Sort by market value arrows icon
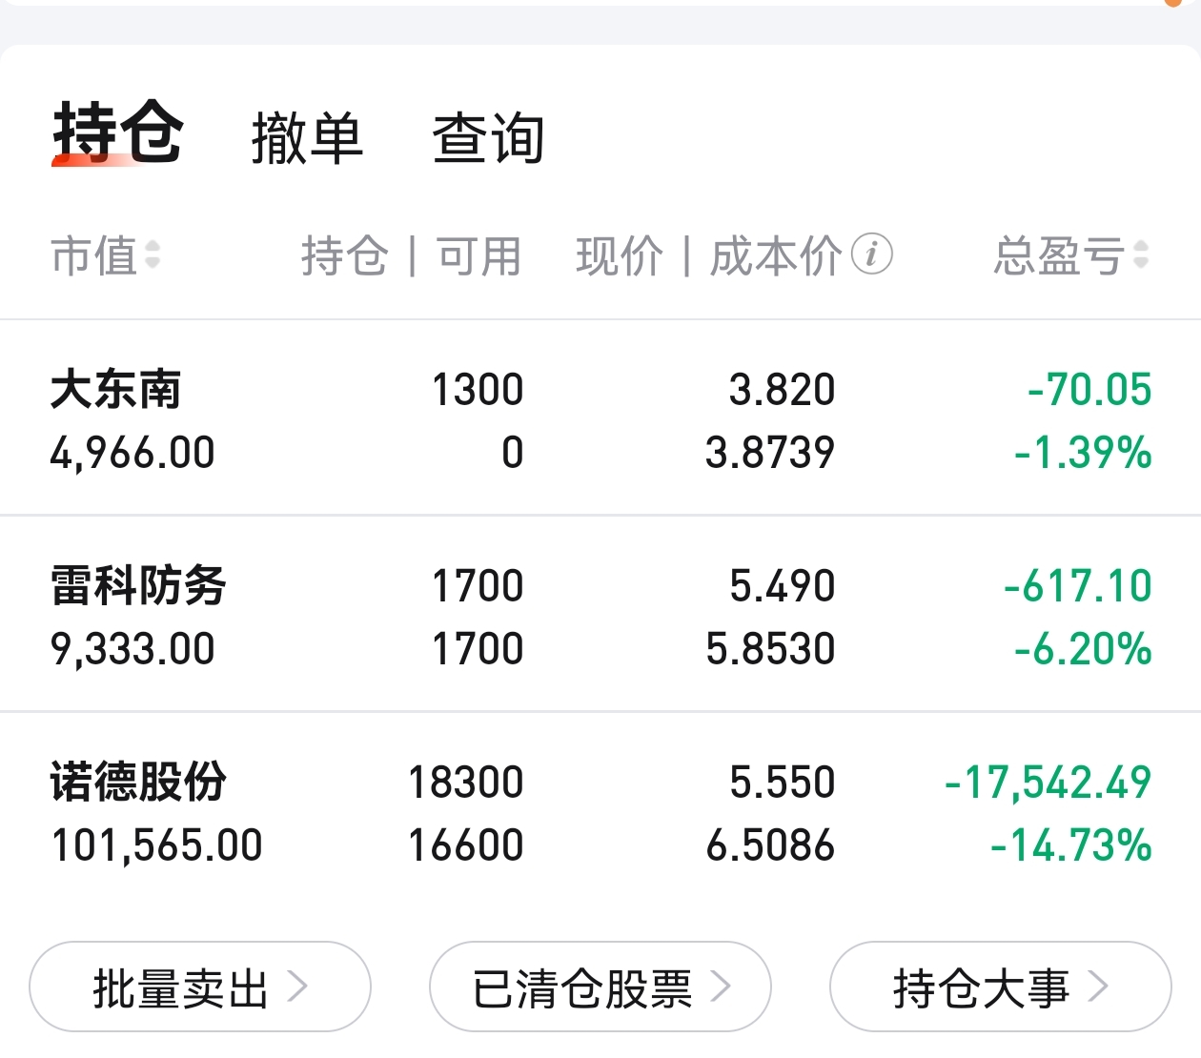Viewport: 1201px width, 1058px height. tap(153, 254)
